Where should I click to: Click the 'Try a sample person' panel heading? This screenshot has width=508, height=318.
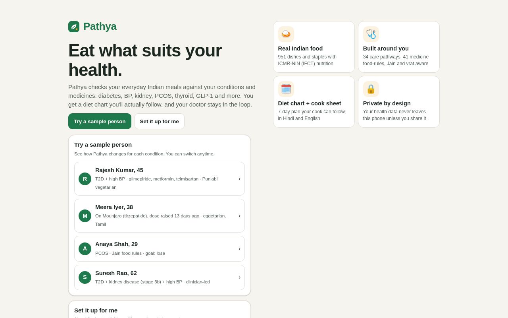tap(103, 145)
